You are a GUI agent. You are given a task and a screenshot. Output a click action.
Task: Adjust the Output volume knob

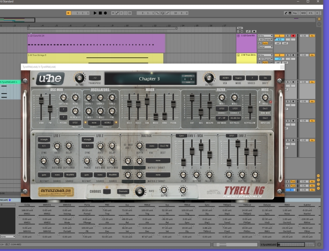coord(209,77)
